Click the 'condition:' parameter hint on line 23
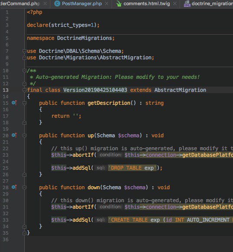 (x=111, y=155)
